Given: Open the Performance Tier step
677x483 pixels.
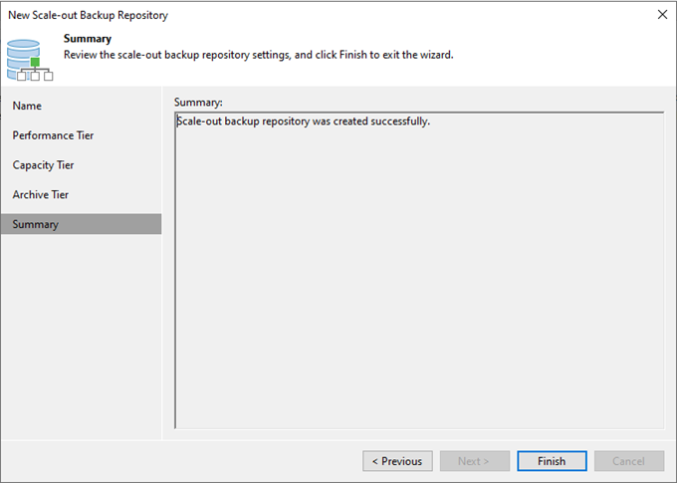Looking at the screenshot, I should [x=53, y=135].
